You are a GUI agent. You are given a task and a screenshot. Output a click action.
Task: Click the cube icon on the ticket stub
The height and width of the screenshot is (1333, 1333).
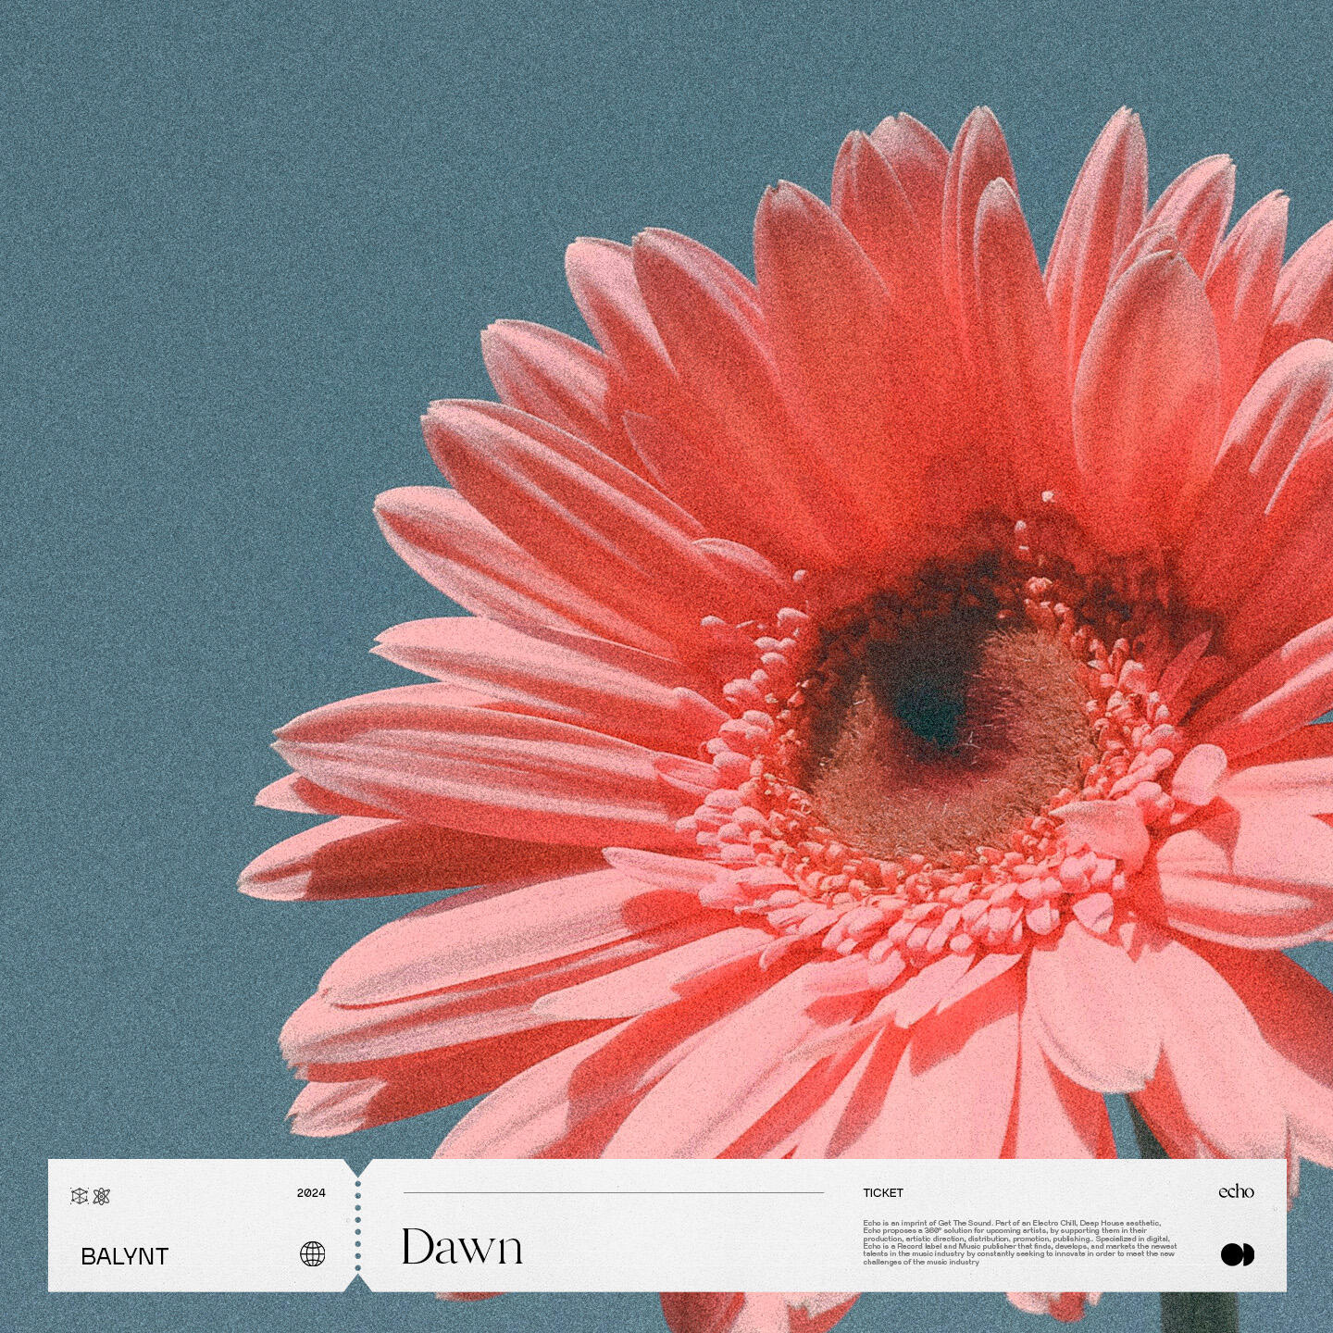click(x=80, y=1196)
